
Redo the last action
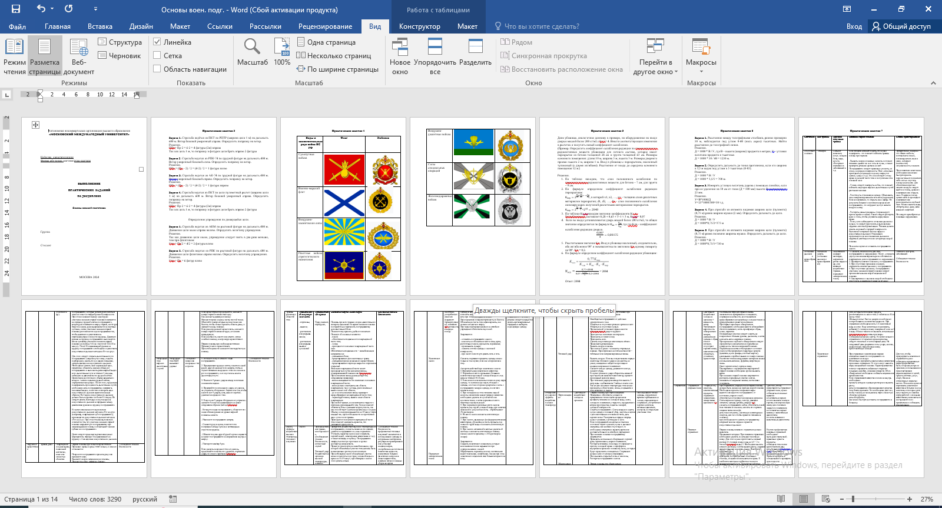pyautogui.click(x=68, y=9)
